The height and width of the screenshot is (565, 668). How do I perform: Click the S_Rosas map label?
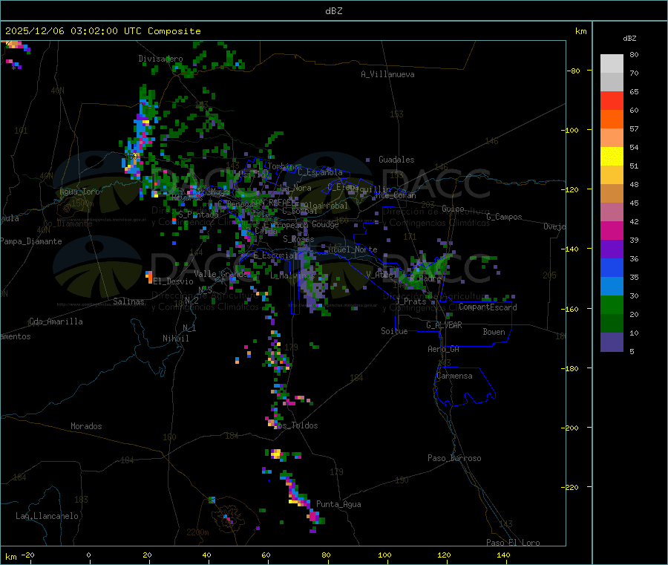click(298, 239)
